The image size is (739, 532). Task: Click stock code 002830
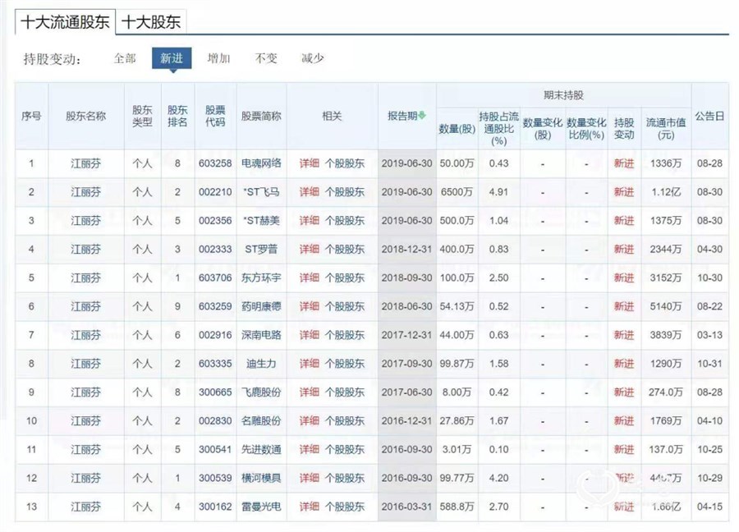(215, 421)
